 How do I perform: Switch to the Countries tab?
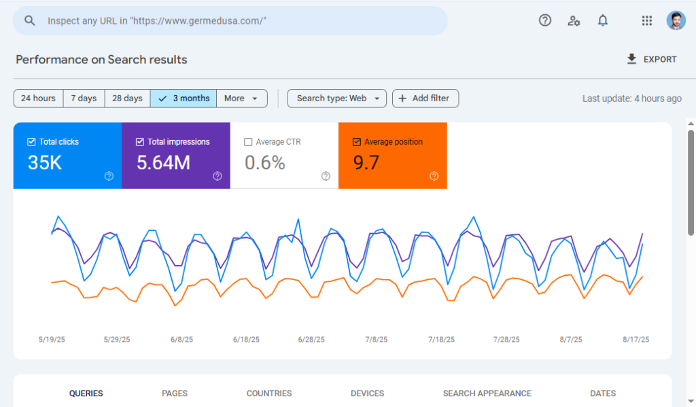(x=269, y=393)
